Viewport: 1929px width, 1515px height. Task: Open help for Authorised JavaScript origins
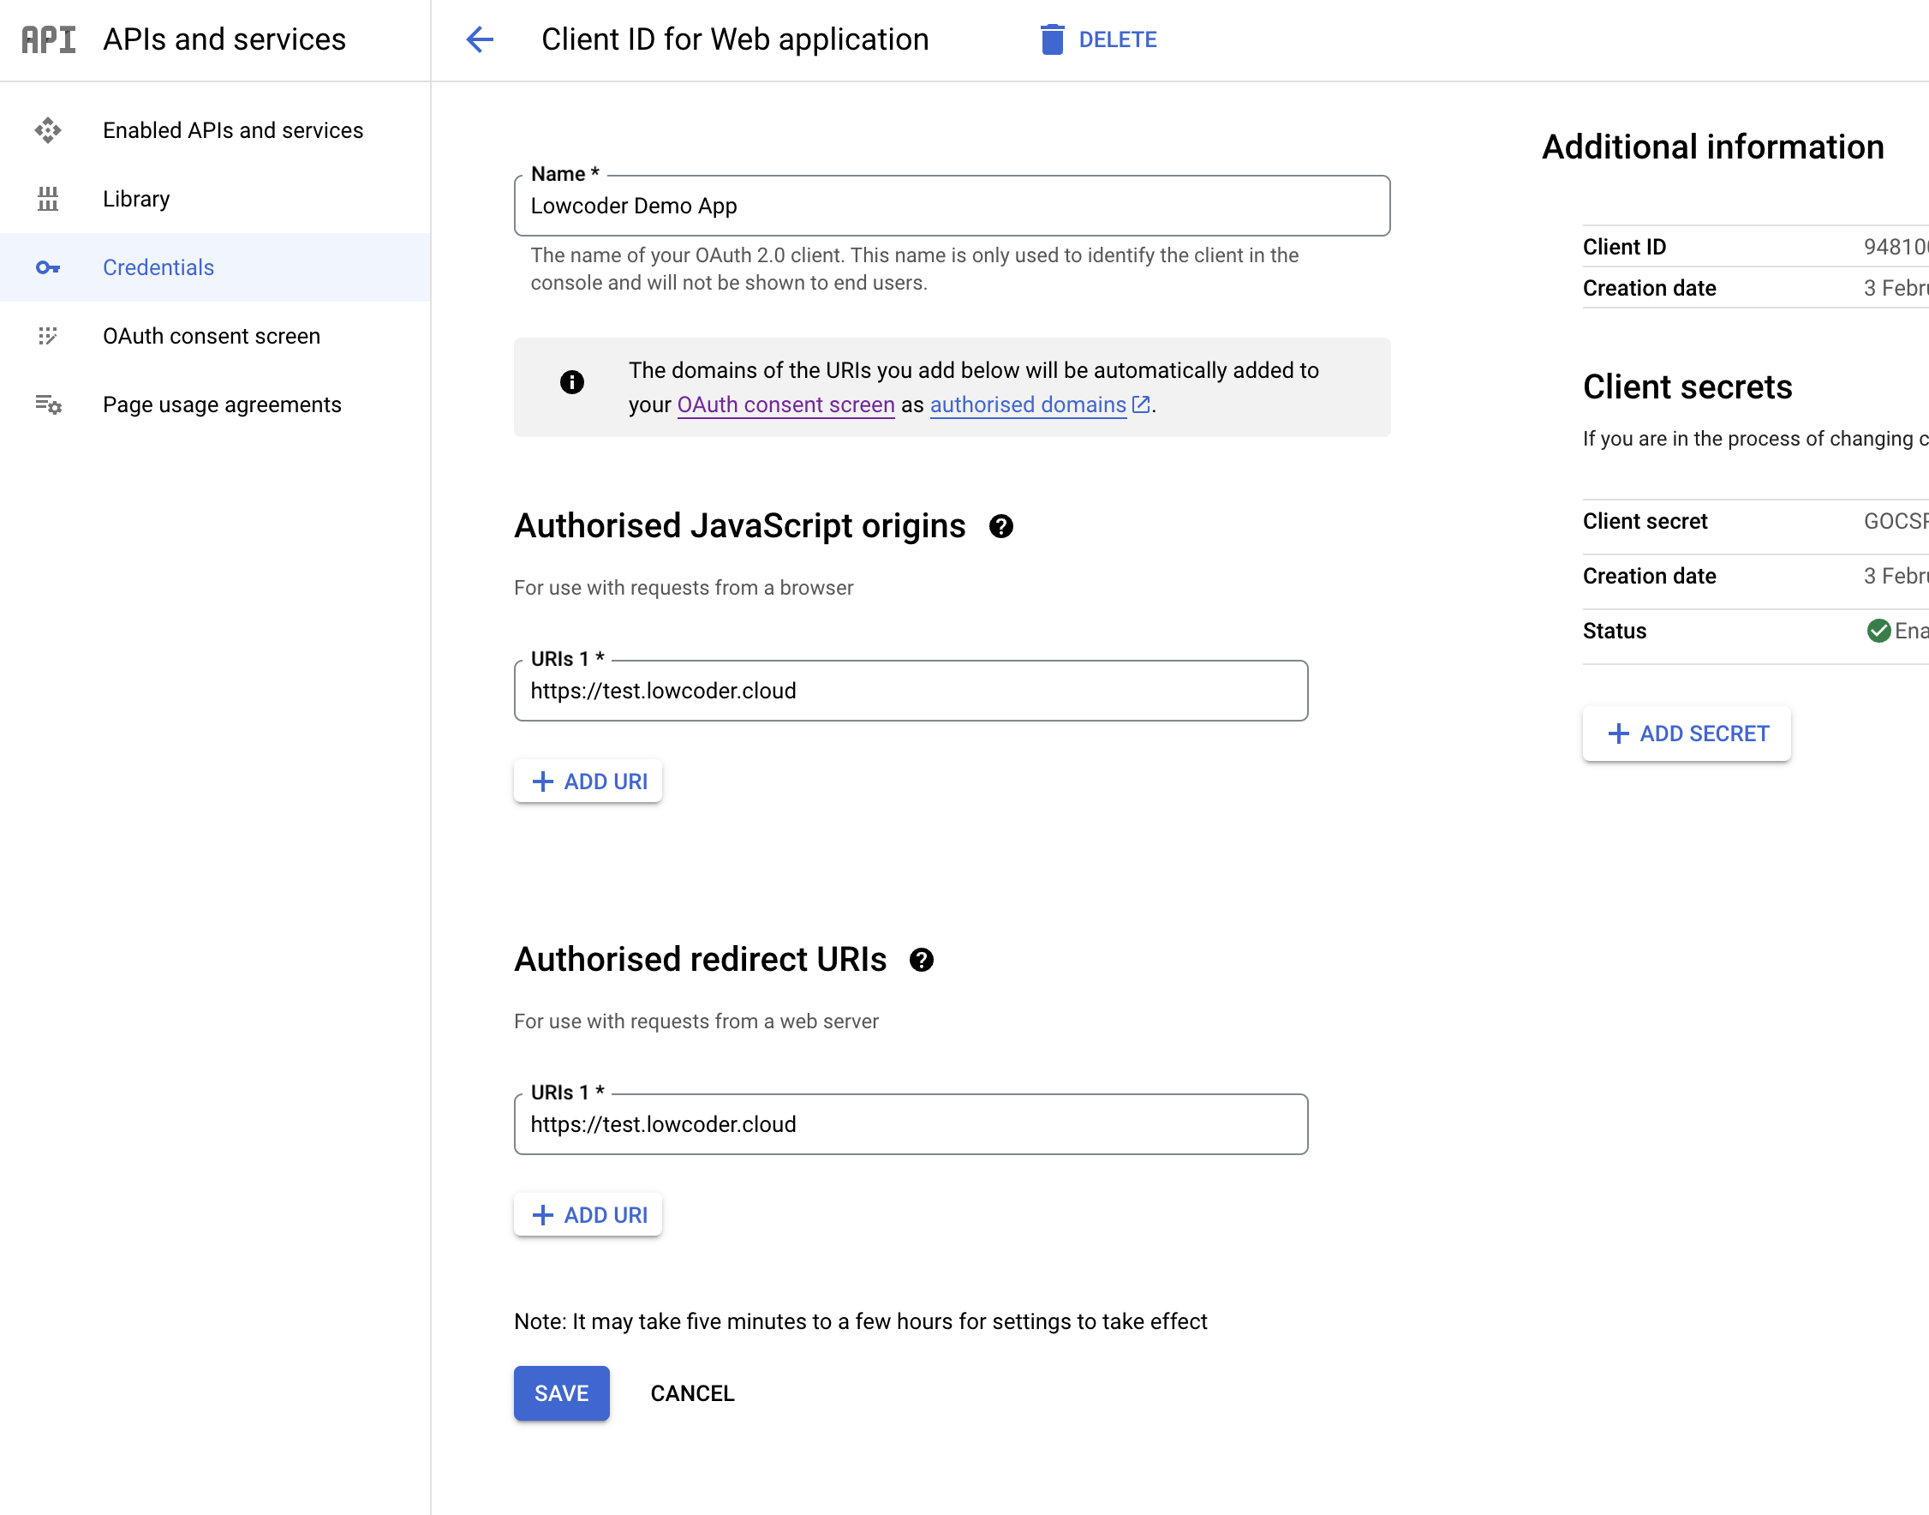pyautogui.click(x=1000, y=527)
